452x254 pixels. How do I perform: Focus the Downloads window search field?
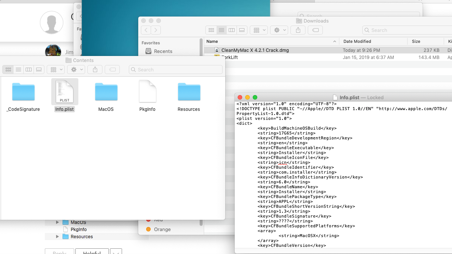(407, 30)
